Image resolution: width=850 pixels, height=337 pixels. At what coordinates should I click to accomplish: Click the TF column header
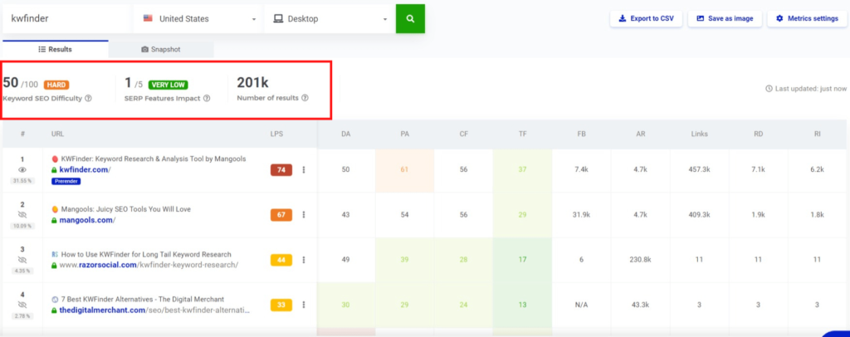tap(523, 134)
